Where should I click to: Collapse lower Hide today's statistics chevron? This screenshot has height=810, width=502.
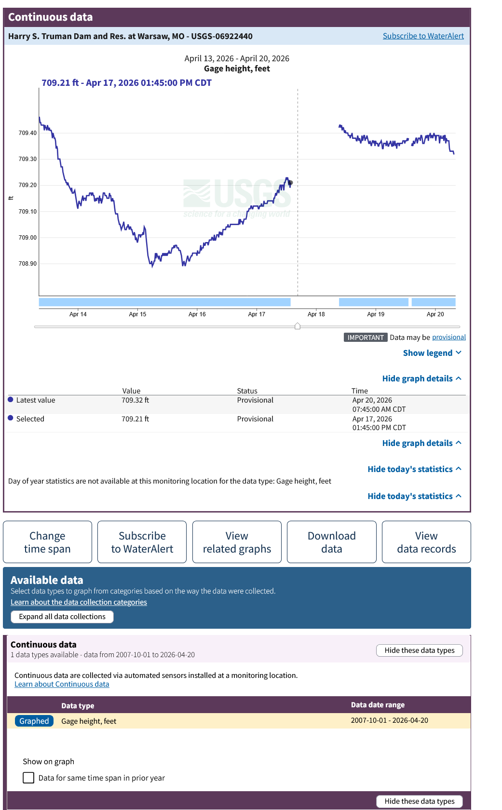pos(458,496)
